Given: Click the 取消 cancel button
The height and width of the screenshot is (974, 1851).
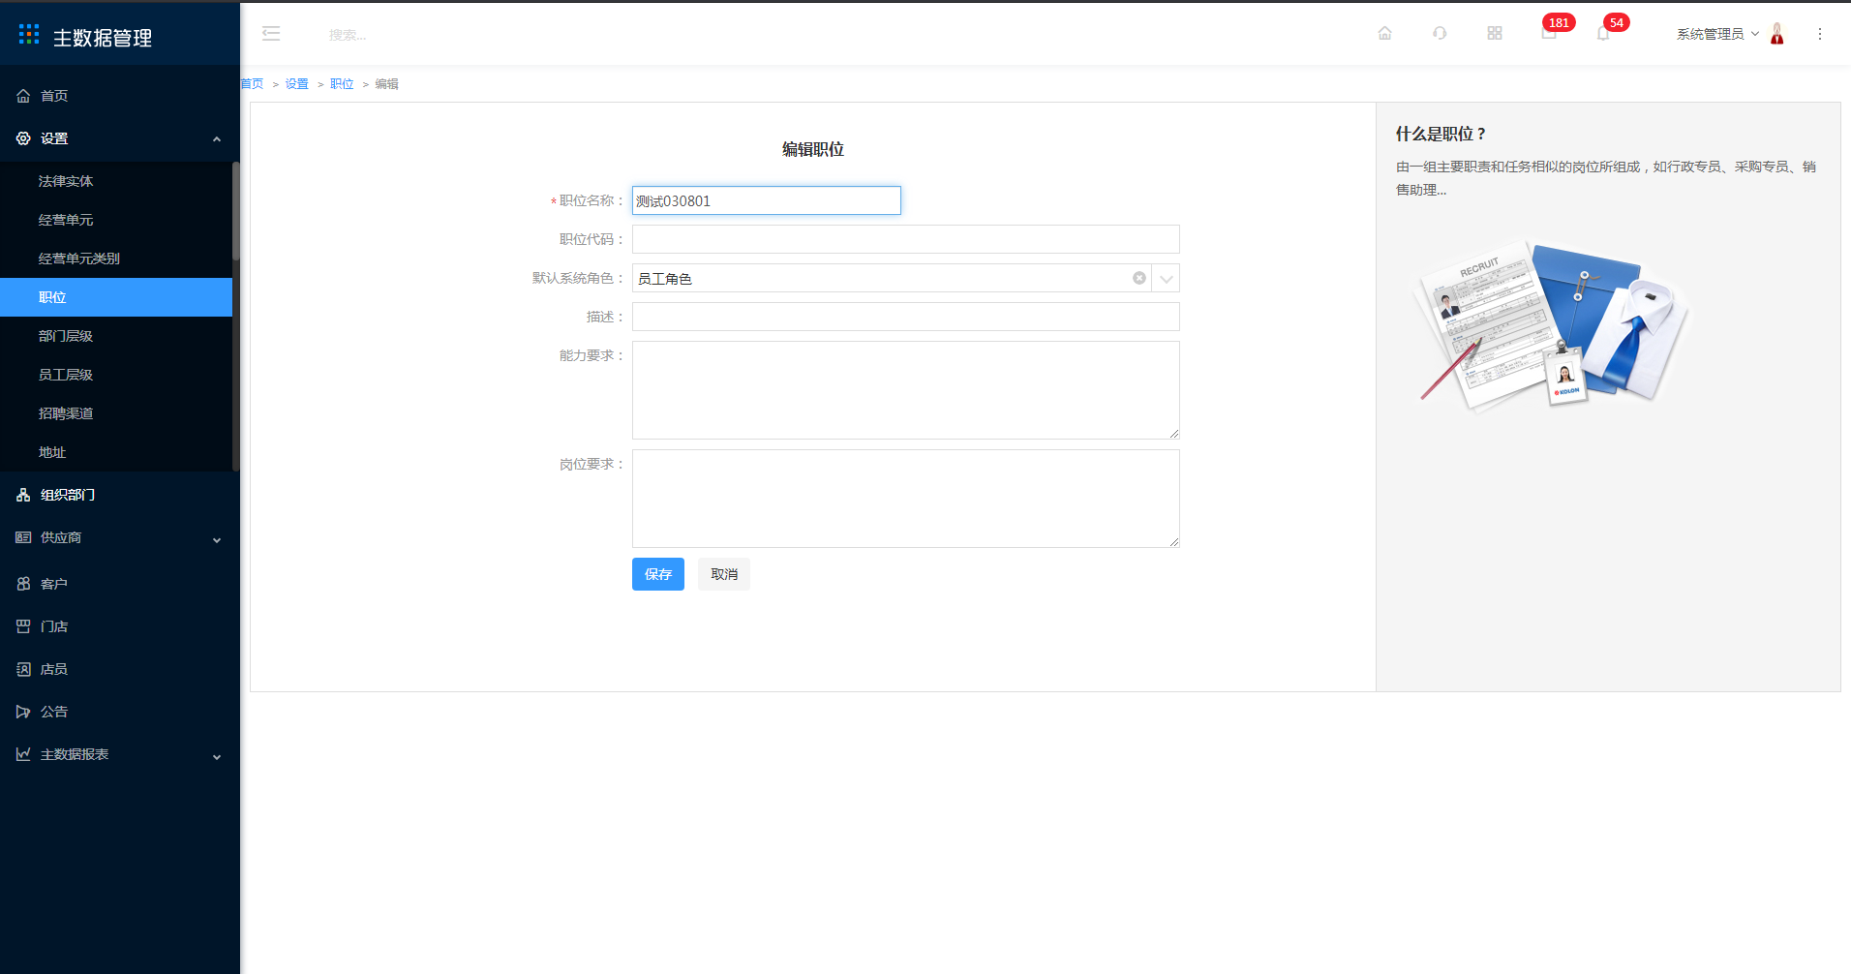Looking at the screenshot, I should coord(724,574).
